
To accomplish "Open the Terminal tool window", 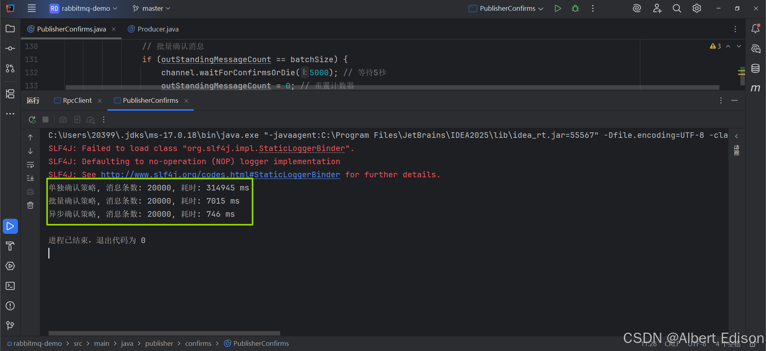I will (x=10, y=286).
